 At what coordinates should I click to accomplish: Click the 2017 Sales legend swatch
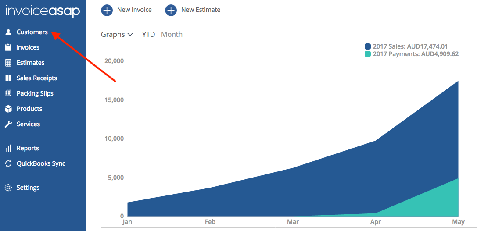[368, 46]
